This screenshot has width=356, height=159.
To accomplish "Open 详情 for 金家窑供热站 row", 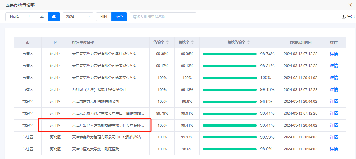I will [334, 78].
